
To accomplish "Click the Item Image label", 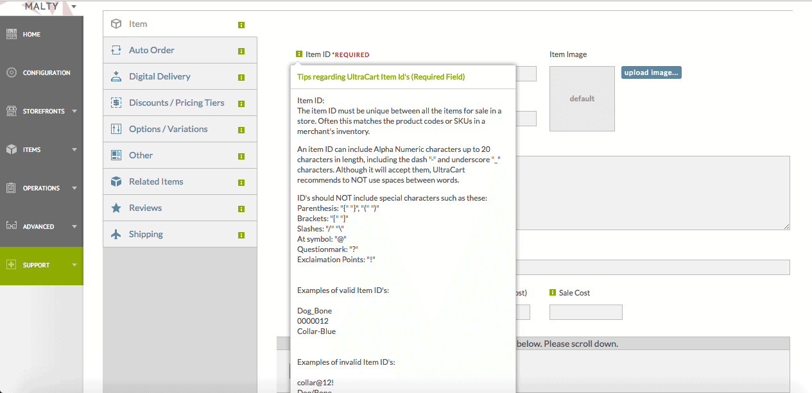I will [x=568, y=54].
